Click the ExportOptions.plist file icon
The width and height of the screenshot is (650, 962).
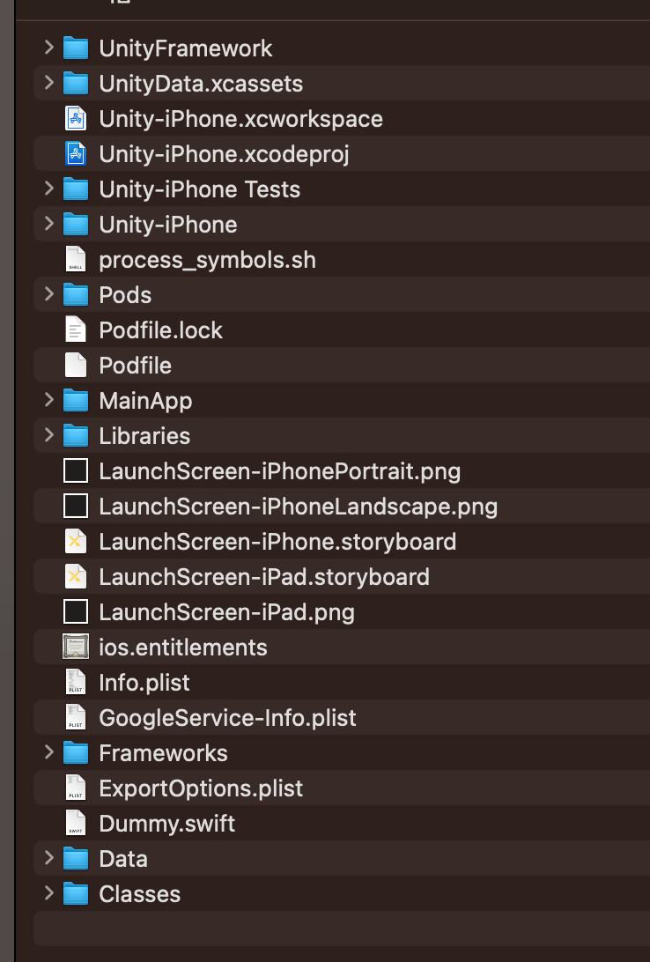pyautogui.click(x=76, y=788)
